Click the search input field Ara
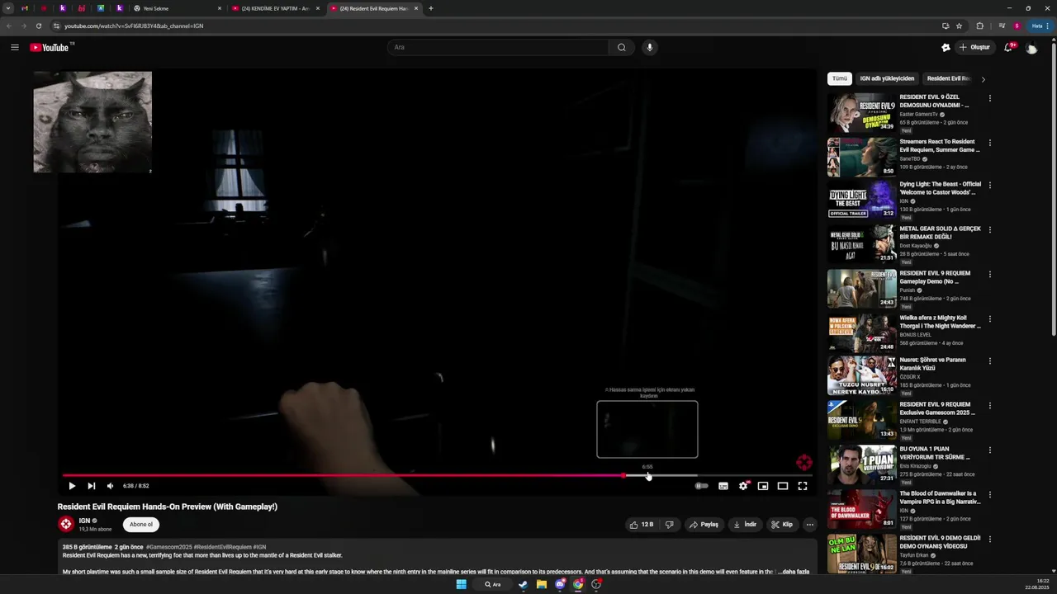The image size is (1057, 594). pyautogui.click(x=498, y=47)
